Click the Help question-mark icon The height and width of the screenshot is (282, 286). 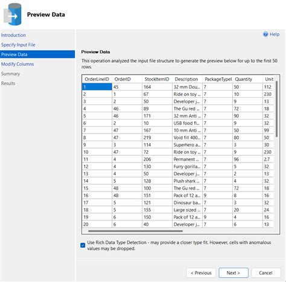[x=265, y=34]
